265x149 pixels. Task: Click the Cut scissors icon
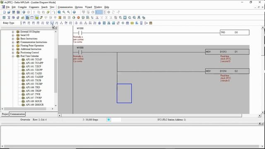pos(34,12)
